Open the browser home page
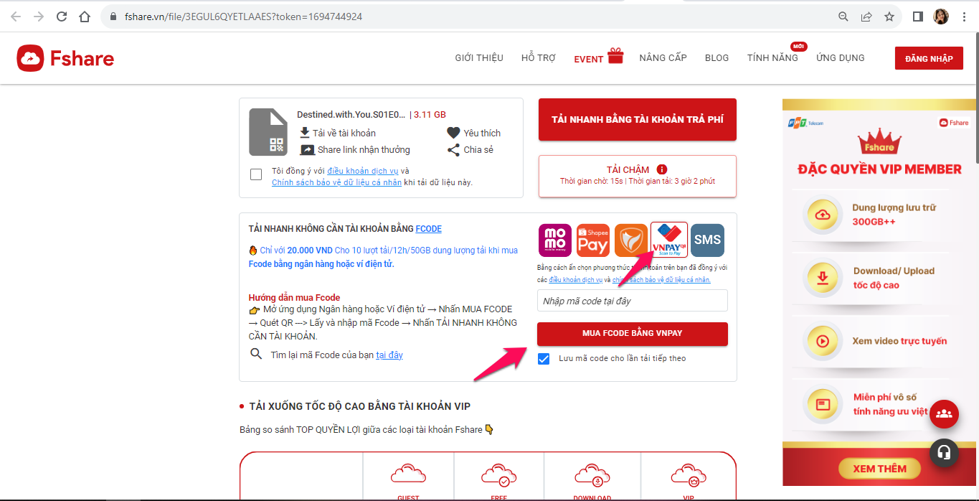Screen dimensions: 979x501 (85, 17)
